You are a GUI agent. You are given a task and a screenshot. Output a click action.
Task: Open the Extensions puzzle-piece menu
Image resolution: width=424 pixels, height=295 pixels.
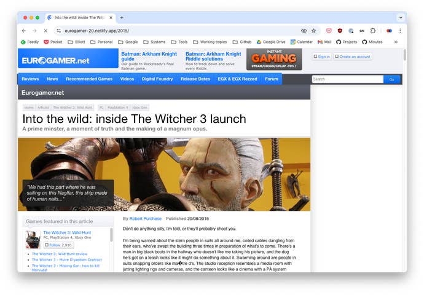click(373, 31)
